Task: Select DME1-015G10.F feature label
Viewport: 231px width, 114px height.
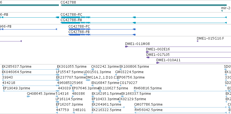Action: tap(210, 38)
